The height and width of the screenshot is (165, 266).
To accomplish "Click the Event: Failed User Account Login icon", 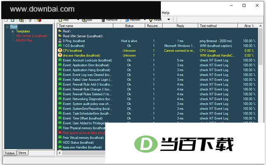I will (x=60, y=79).
